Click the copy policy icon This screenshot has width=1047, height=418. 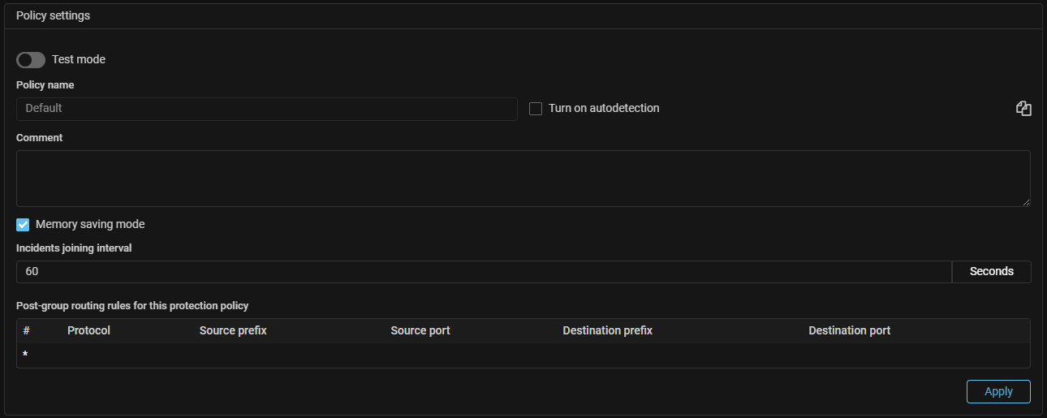point(1023,109)
